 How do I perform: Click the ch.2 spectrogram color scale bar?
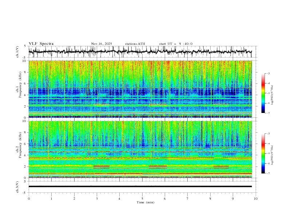pos(263,153)
